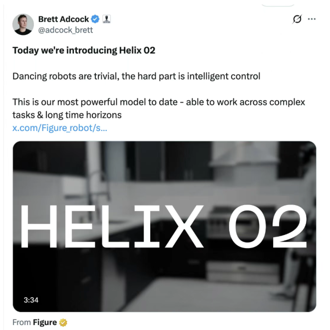Open the Grok explain-post icon

pyautogui.click(x=297, y=19)
